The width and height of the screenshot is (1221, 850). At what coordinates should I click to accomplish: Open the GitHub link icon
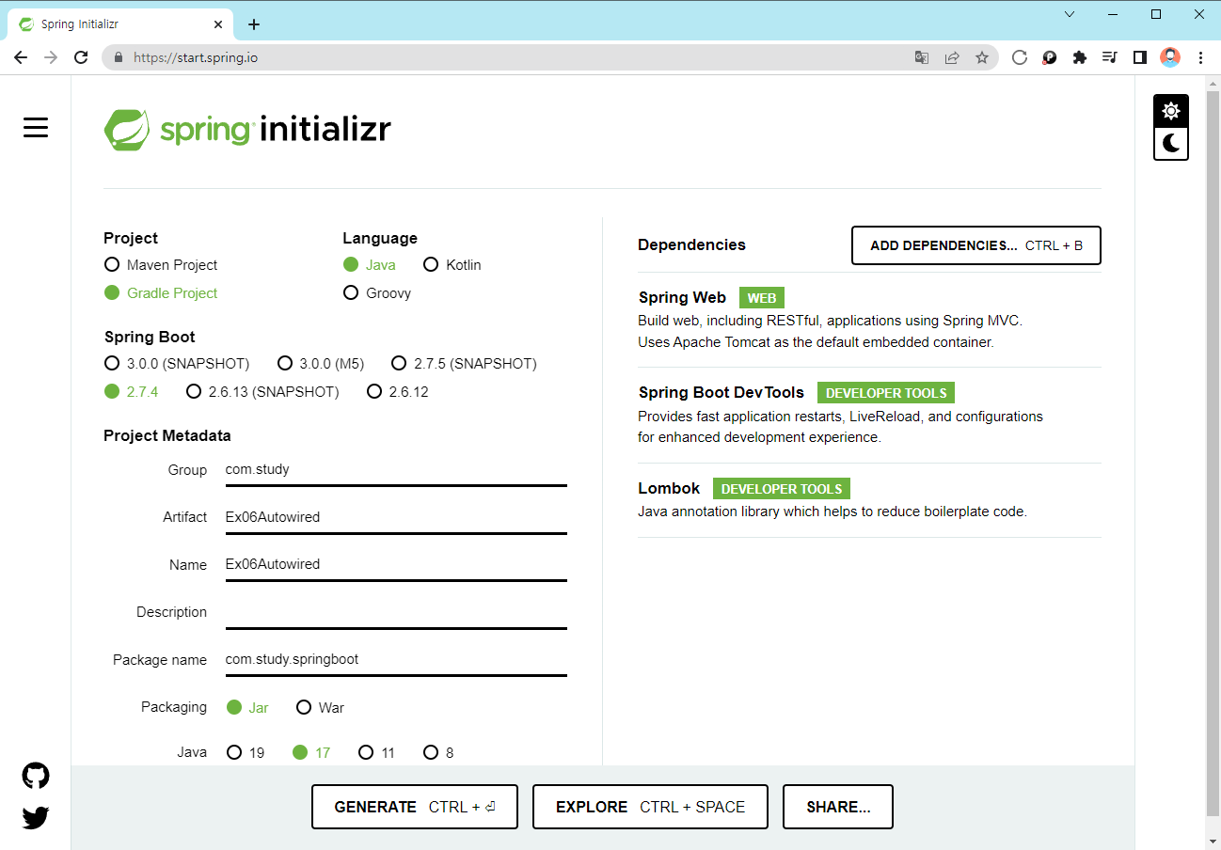[x=36, y=776]
